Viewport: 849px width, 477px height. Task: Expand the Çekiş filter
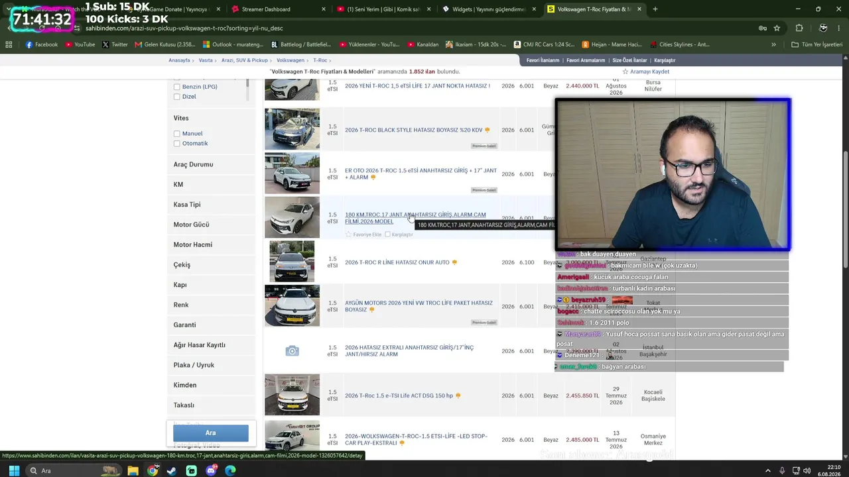(x=210, y=265)
